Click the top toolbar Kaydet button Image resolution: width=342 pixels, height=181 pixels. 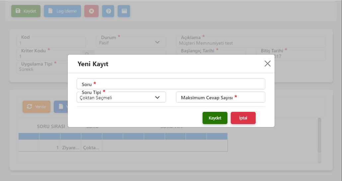(26, 11)
